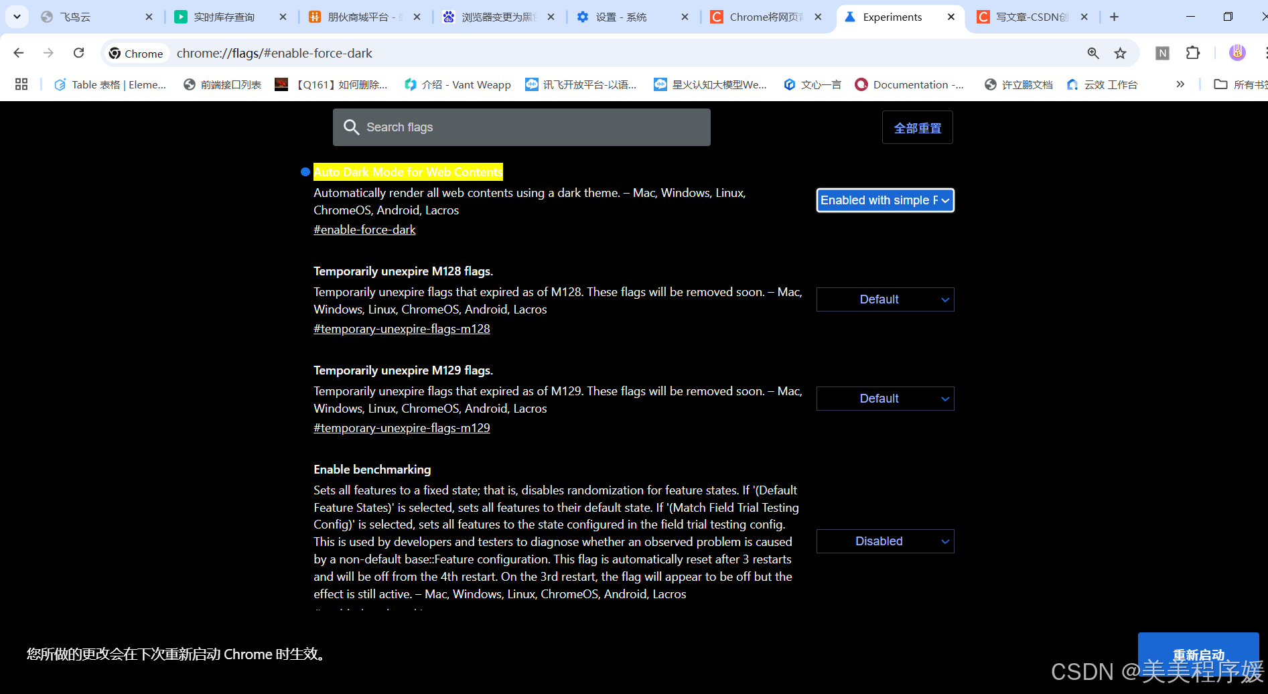
Task: Click the Chrome site info chip
Action: pyautogui.click(x=136, y=53)
